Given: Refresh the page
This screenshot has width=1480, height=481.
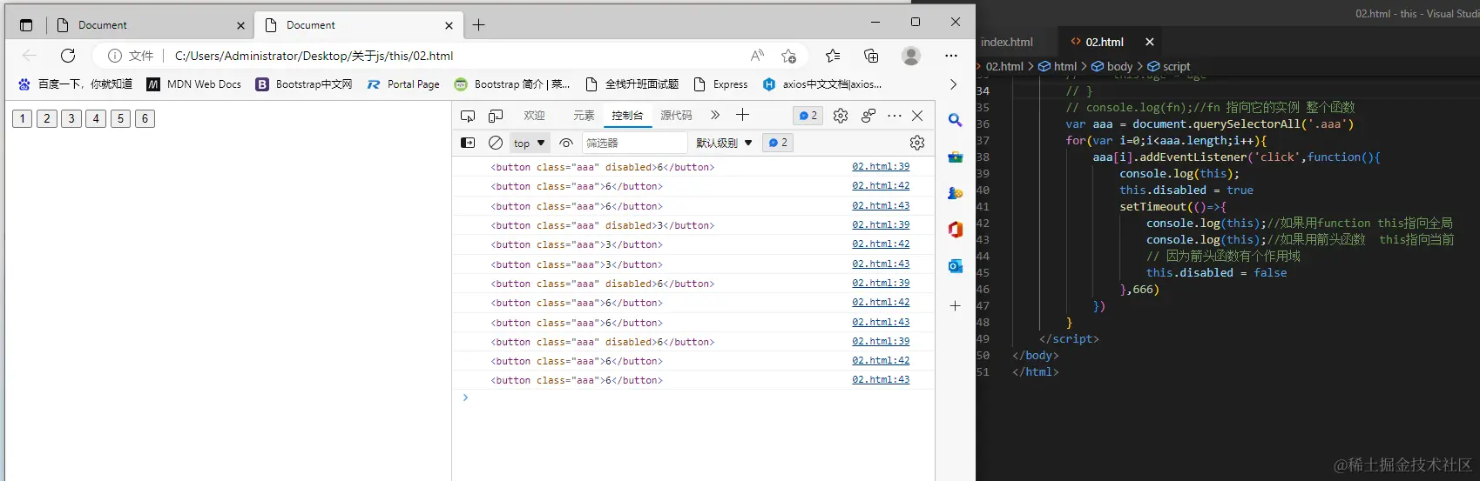Looking at the screenshot, I should [68, 56].
